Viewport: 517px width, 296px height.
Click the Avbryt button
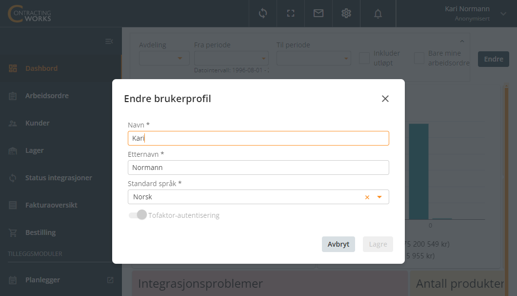coord(338,244)
